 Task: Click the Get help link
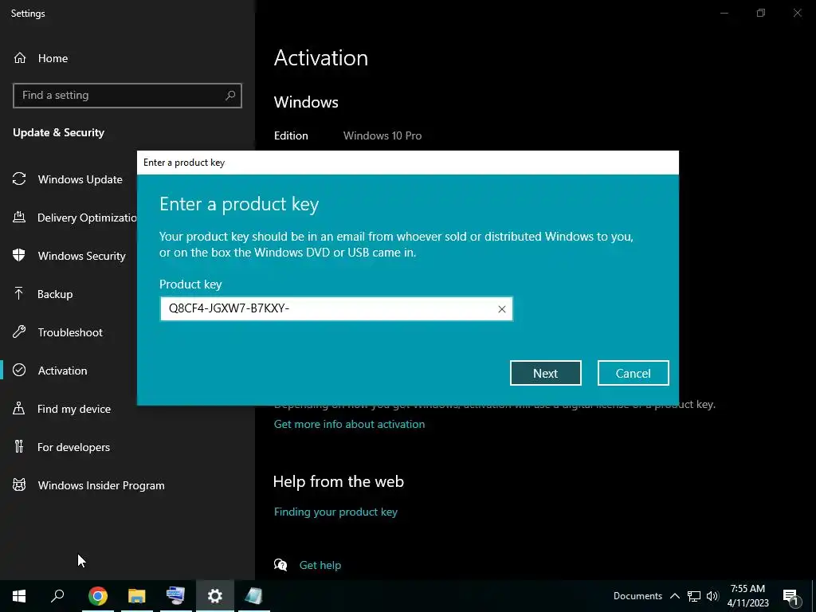(x=320, y=565)
